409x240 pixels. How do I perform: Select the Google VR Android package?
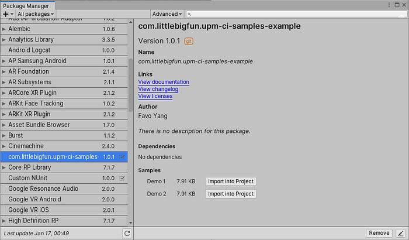pyautogui.click(x=64, y=200)
